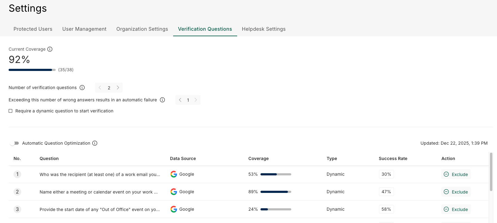
Task: Click the Data Source column header
Action: [x=183, y=158]
